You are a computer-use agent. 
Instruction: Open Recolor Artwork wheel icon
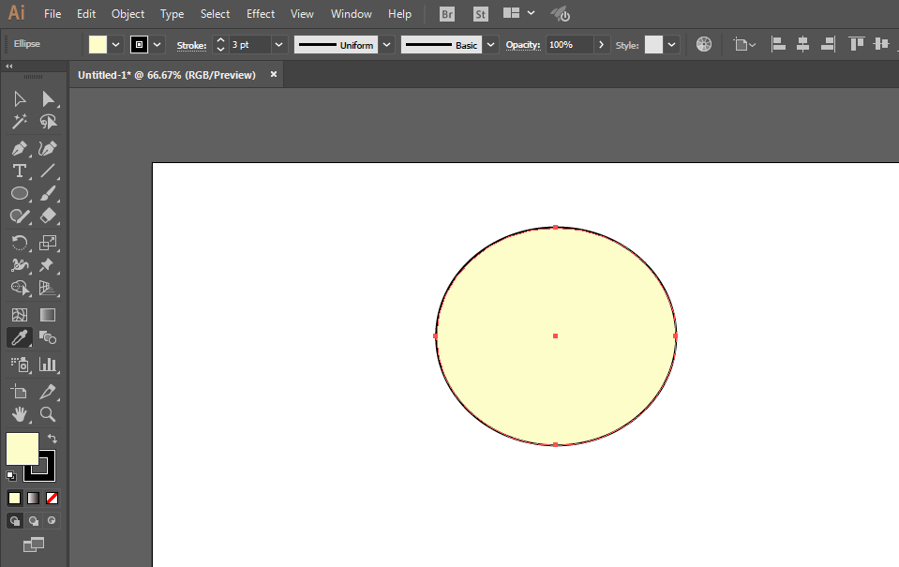(x=704, y=44)
